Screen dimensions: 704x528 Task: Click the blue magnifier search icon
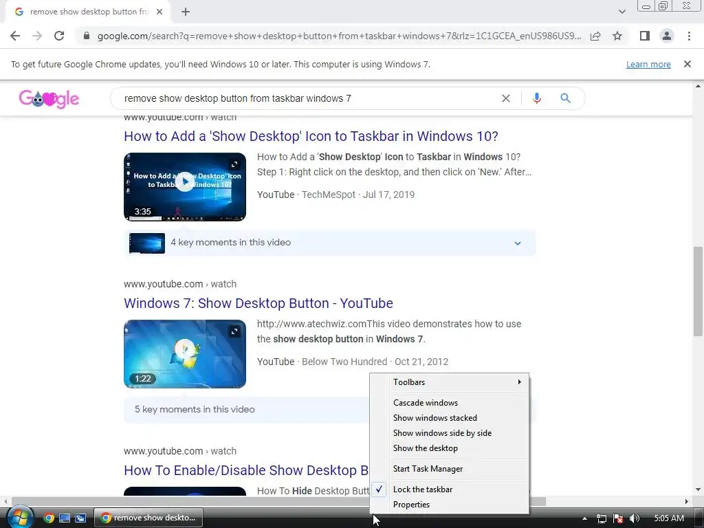(x=565, y=98)
